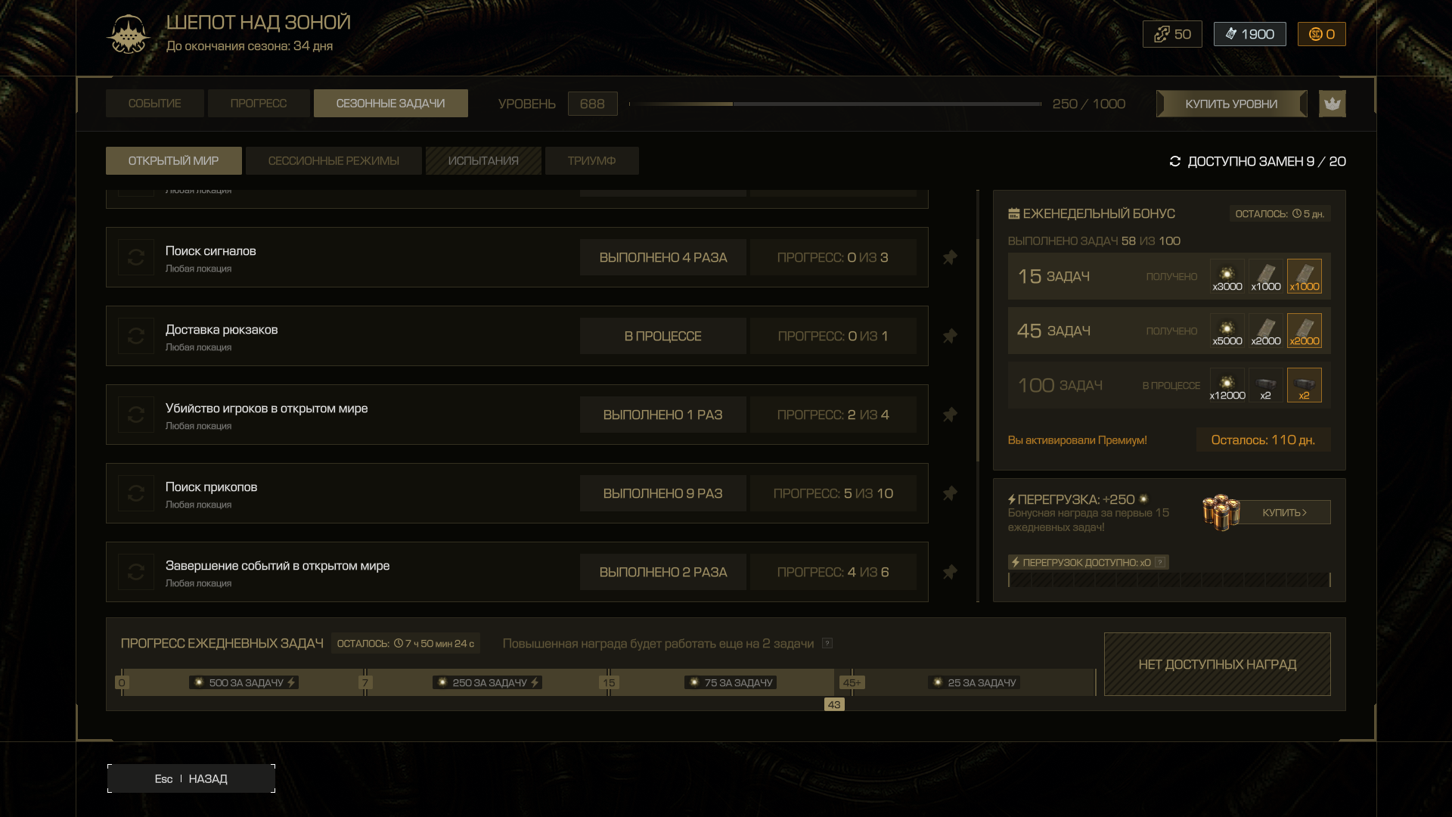The height and width of the screenshot is (817, 1452).
Task: Click the Перегрузка striped progress bar
Action: [1169, 580]
